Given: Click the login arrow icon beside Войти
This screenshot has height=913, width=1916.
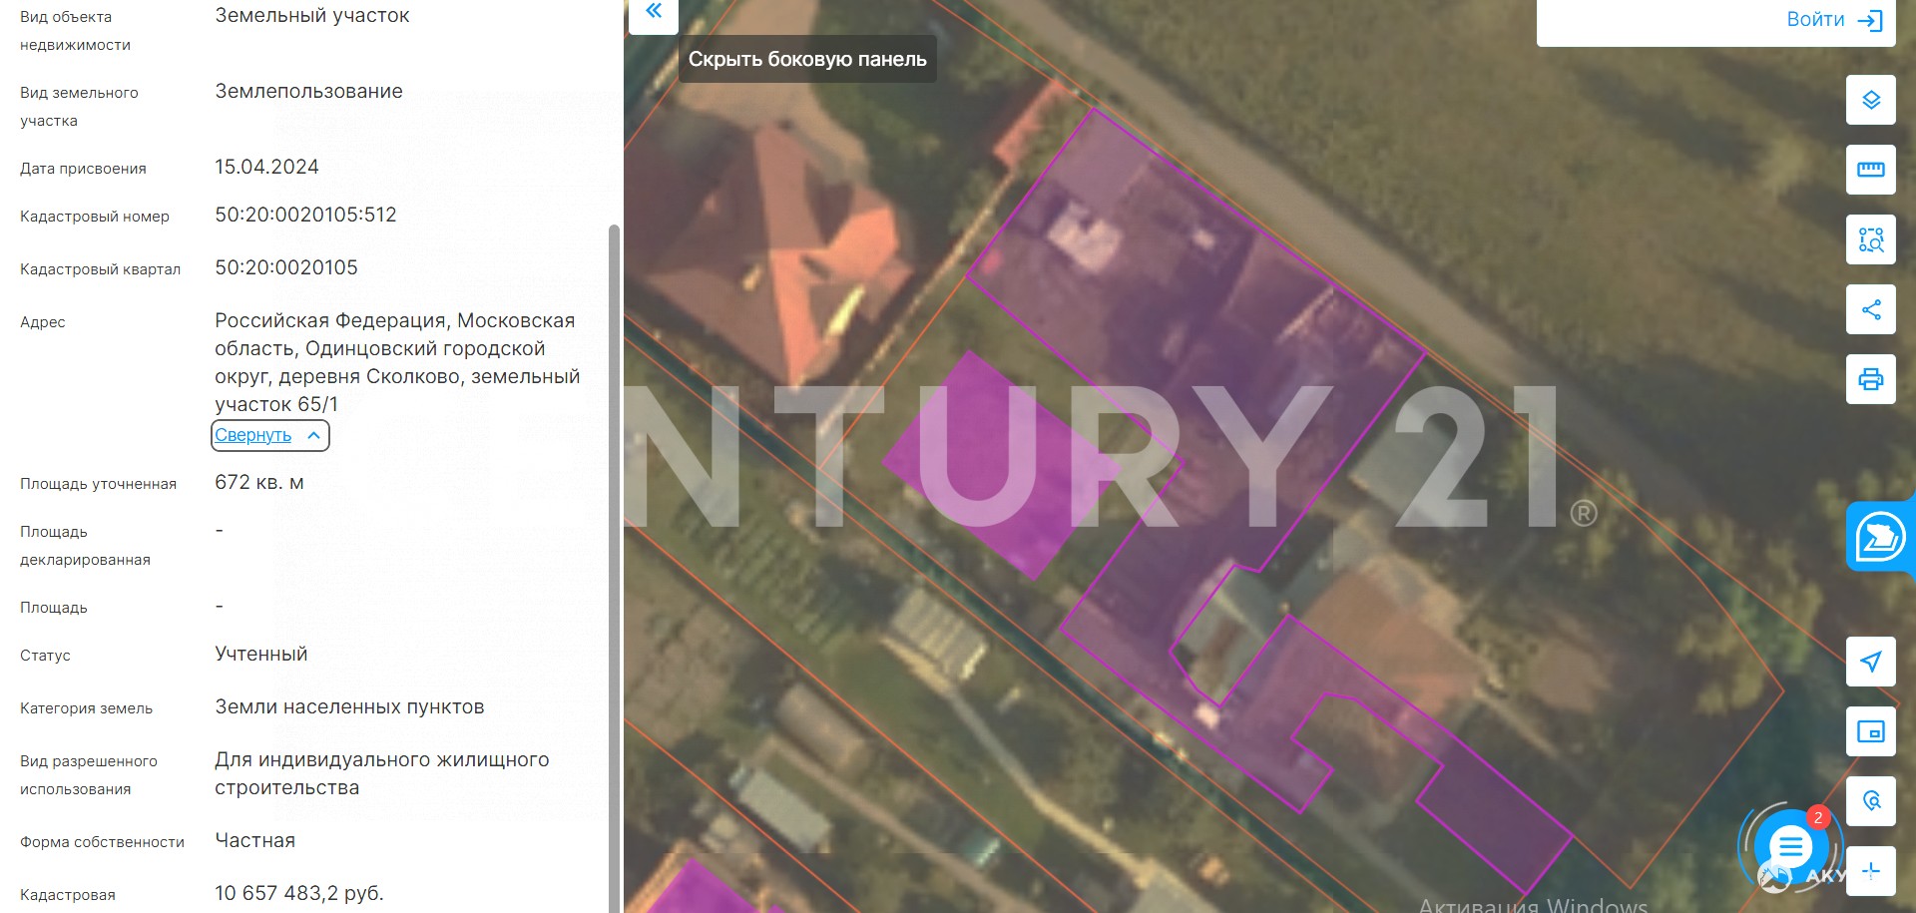Looking at the screenshot, I should coord(1869,21).
